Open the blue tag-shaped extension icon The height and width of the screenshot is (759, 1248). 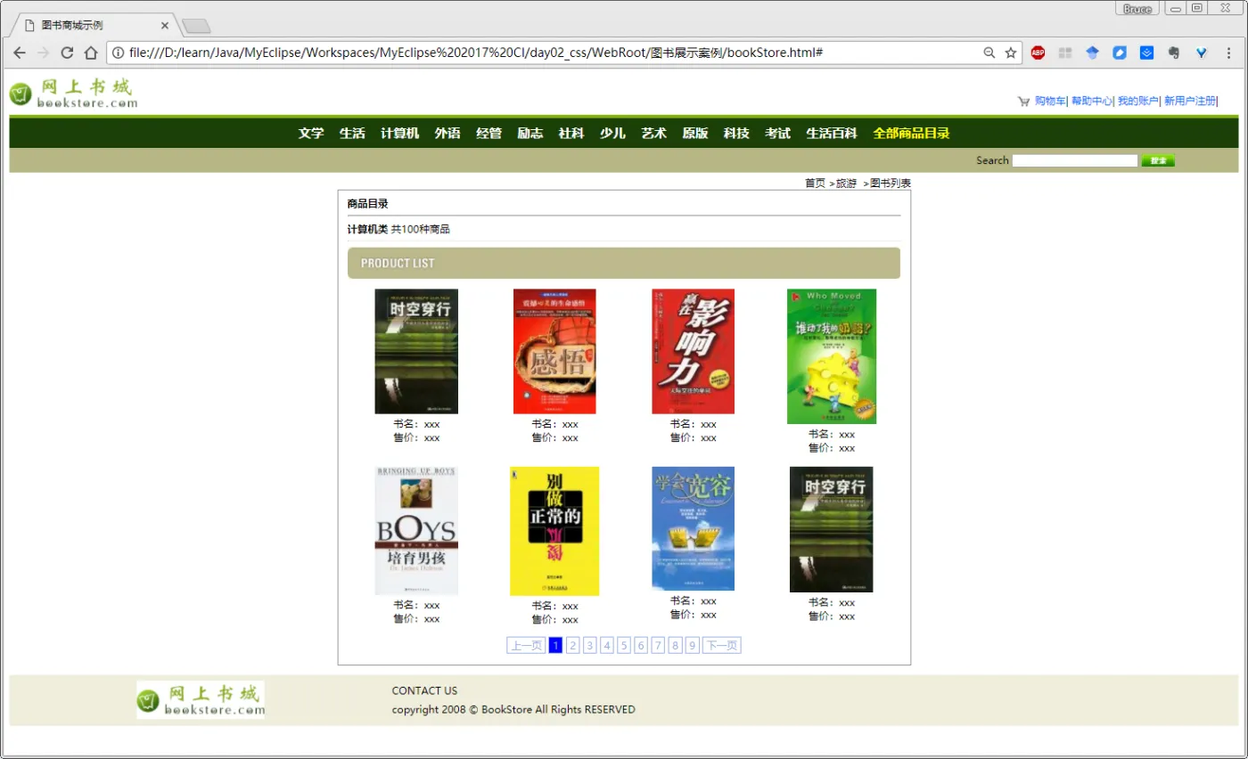tap(1120, 53)
